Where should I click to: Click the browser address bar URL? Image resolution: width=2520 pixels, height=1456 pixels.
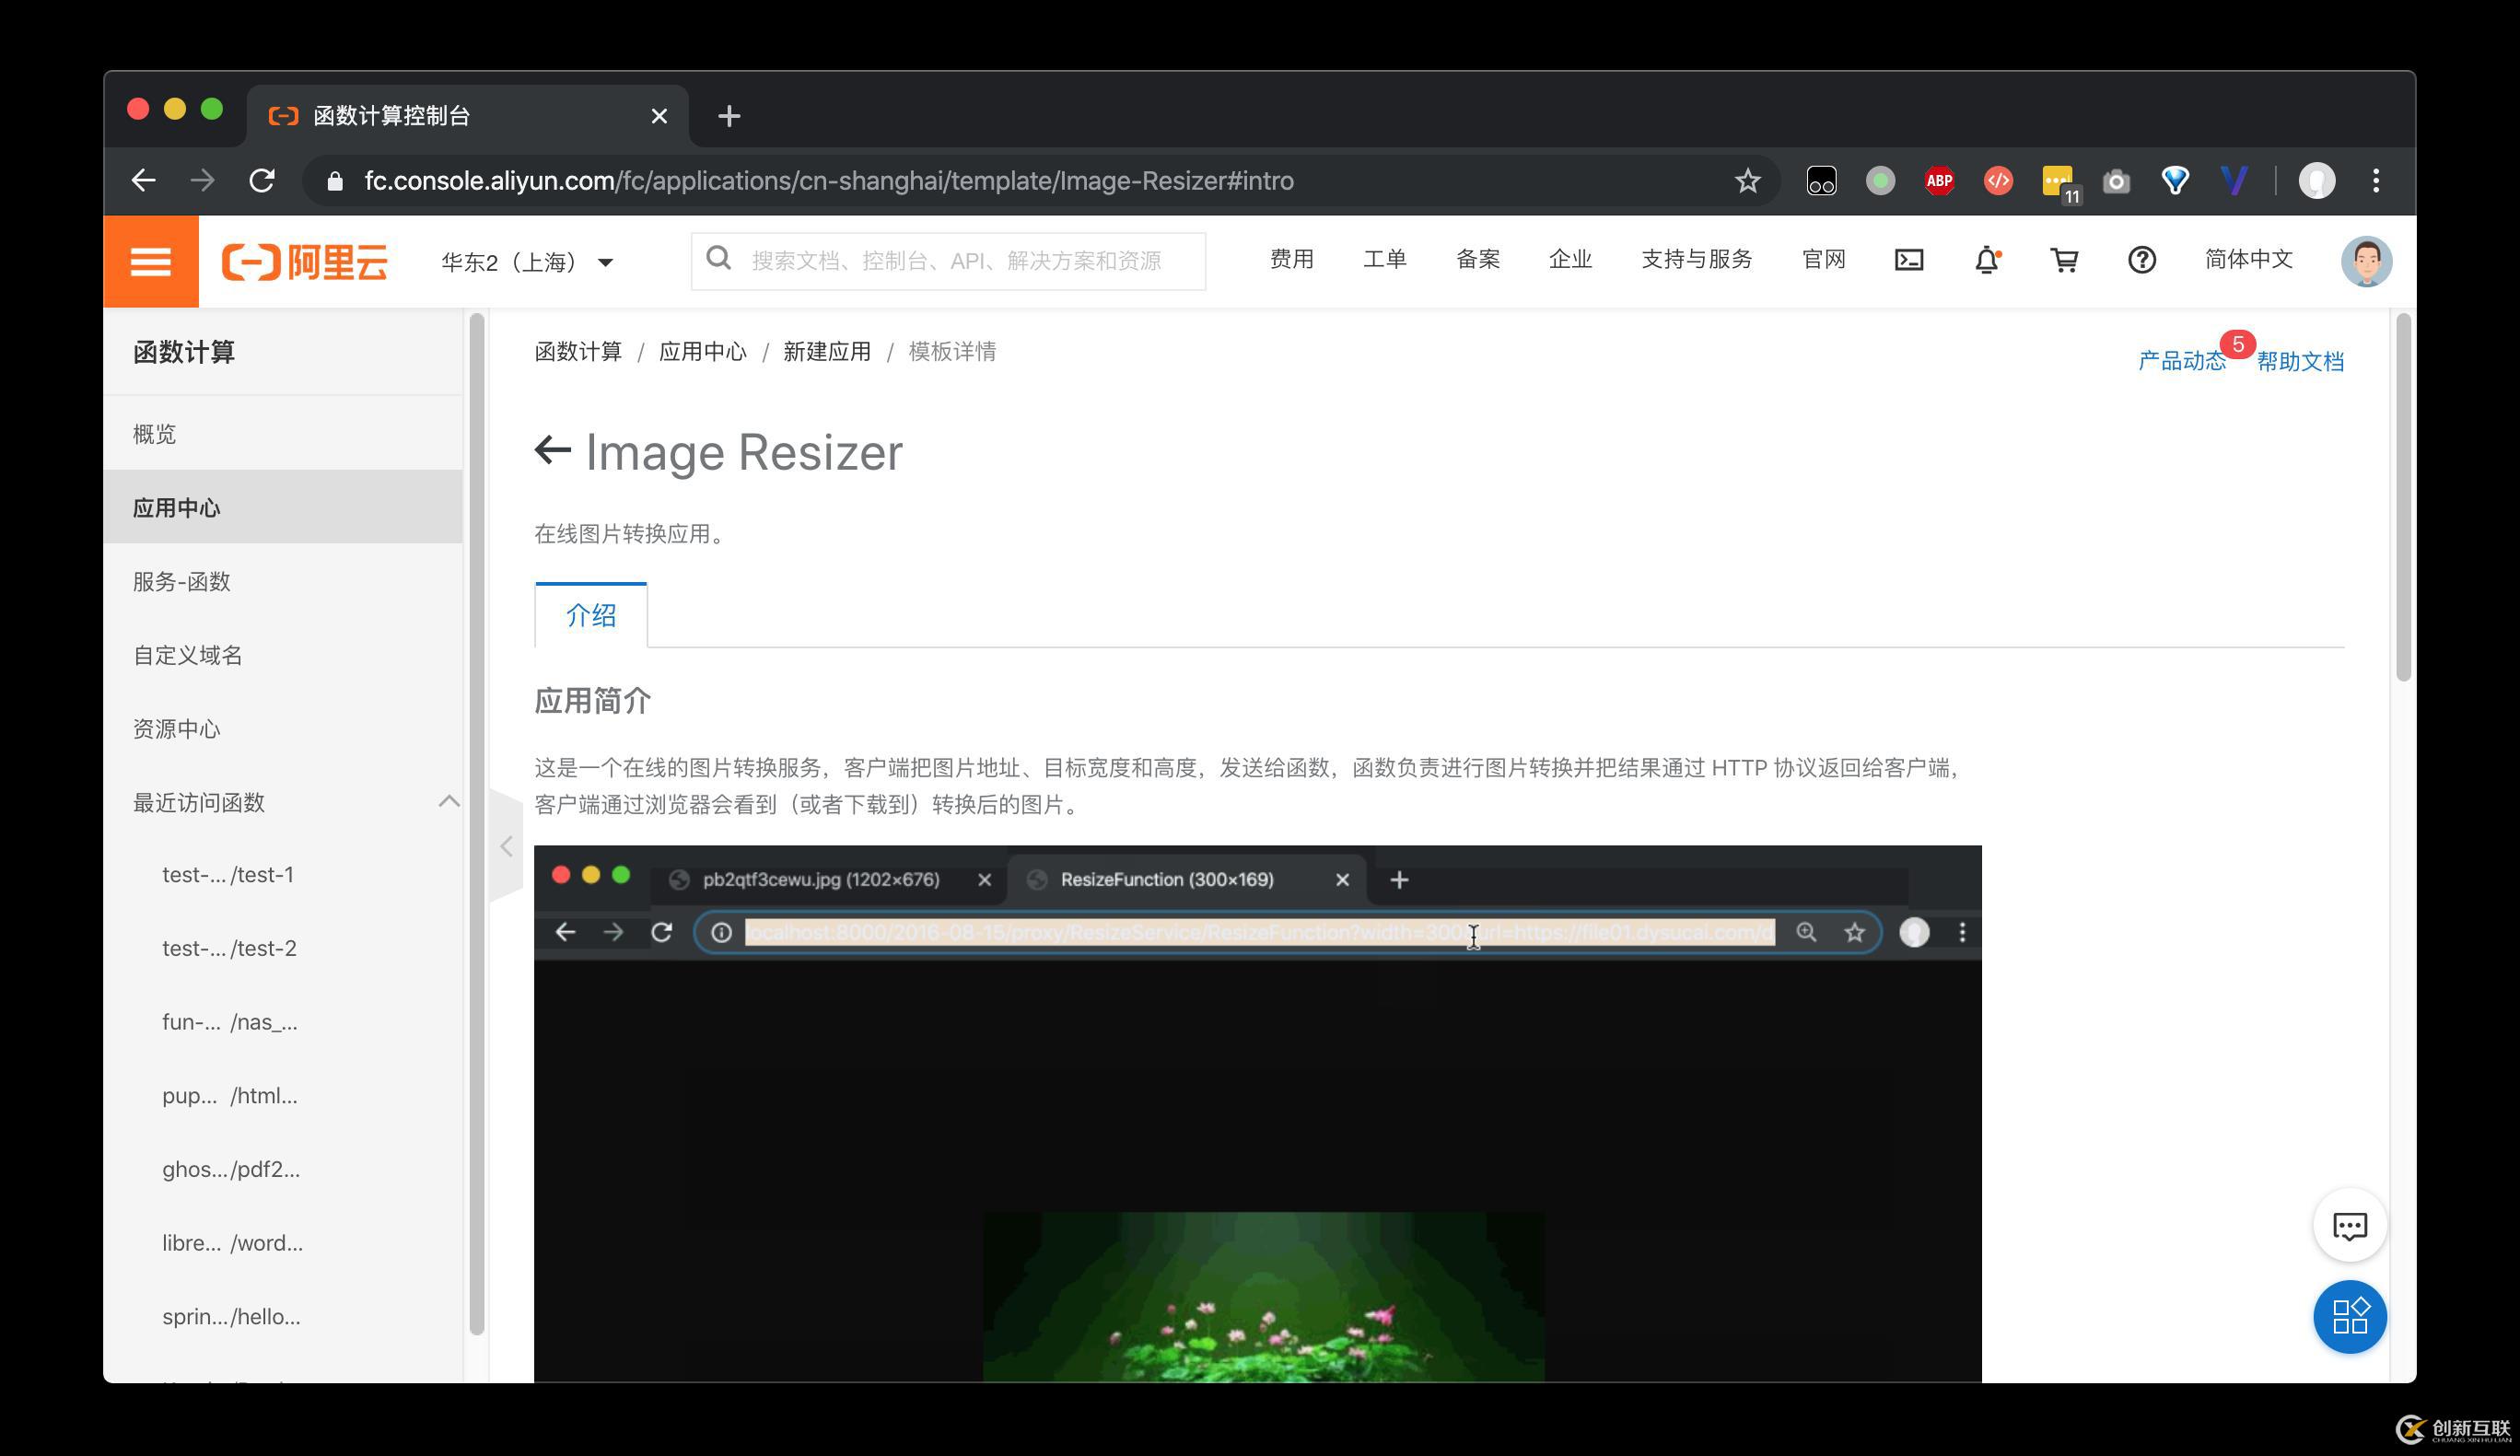(828, 181)
